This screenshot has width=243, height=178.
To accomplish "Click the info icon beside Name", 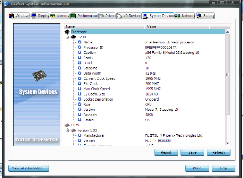I will coord(79,42).
